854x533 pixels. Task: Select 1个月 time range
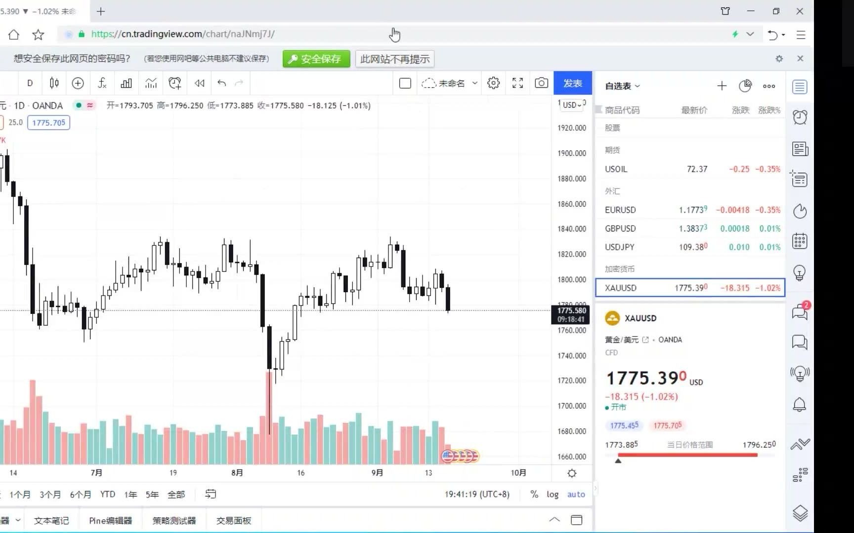click(20, 495)
